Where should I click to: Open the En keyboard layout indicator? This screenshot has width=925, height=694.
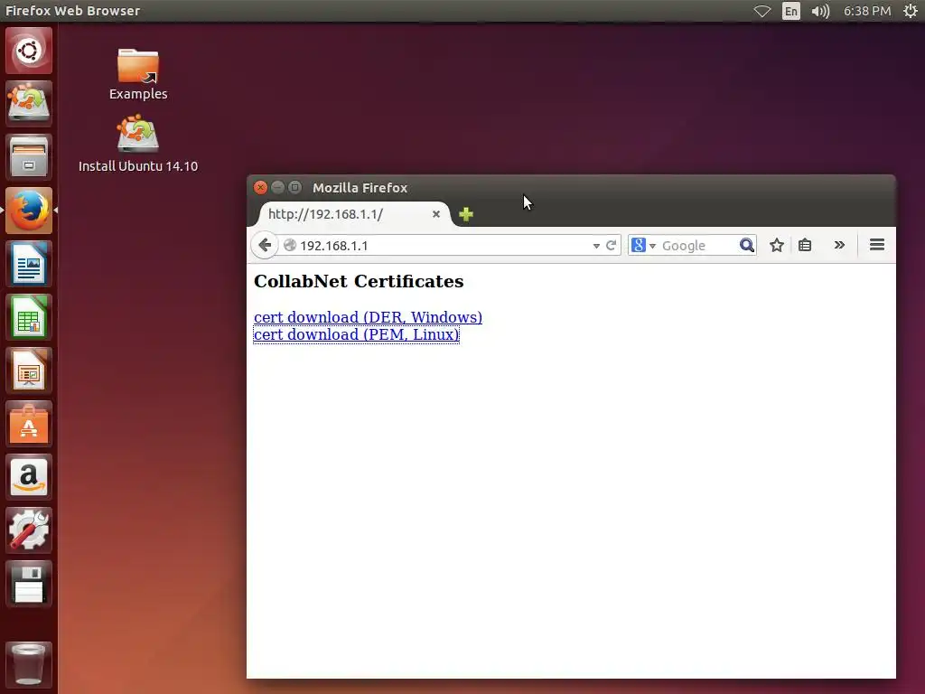(x=791, y=11)
